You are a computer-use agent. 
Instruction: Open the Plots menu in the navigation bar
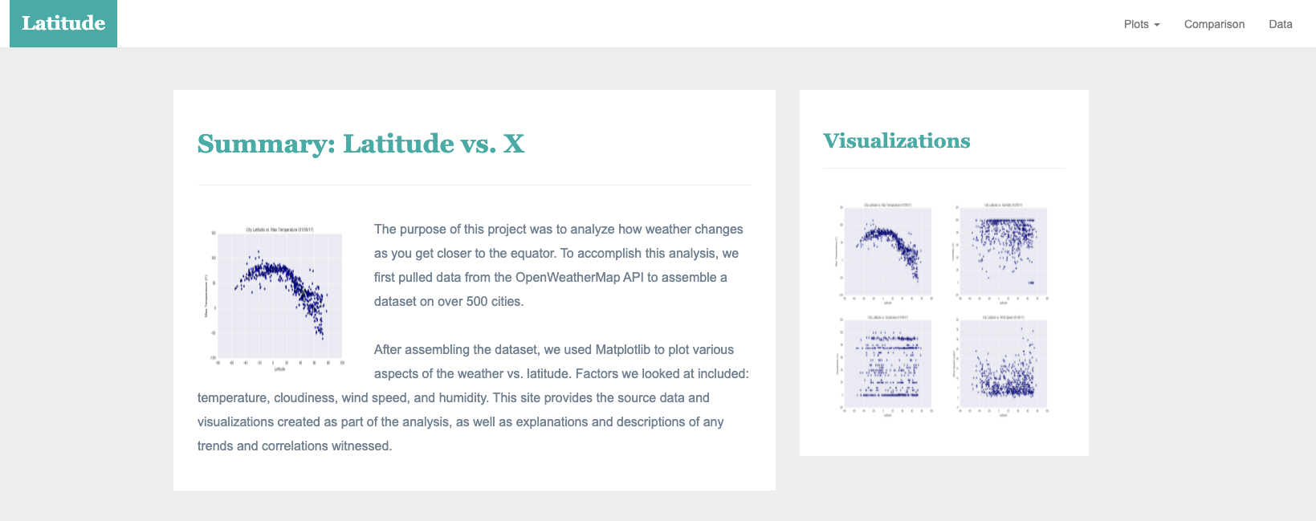pos(1140,24)
